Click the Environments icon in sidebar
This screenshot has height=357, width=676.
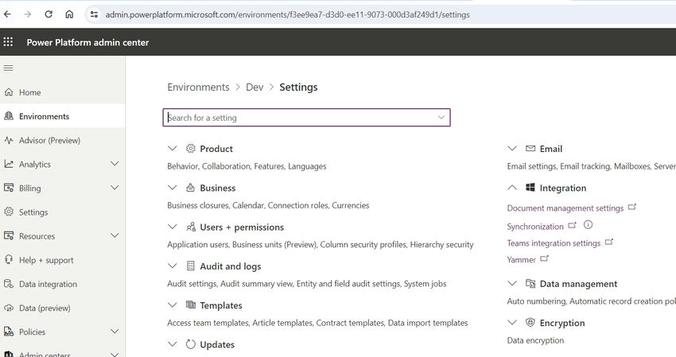[9, 116]
